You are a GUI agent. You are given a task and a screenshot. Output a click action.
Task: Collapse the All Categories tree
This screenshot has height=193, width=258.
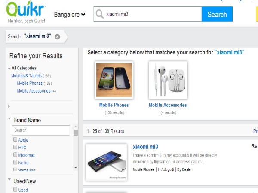(x=9, y=68)
